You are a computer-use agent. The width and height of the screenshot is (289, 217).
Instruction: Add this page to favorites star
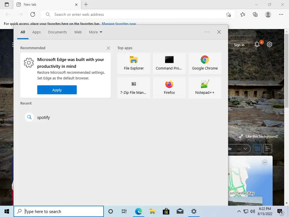point(228,15)
